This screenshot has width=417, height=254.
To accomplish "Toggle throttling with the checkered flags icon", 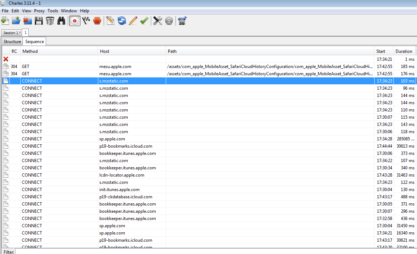I will [86, 21].
